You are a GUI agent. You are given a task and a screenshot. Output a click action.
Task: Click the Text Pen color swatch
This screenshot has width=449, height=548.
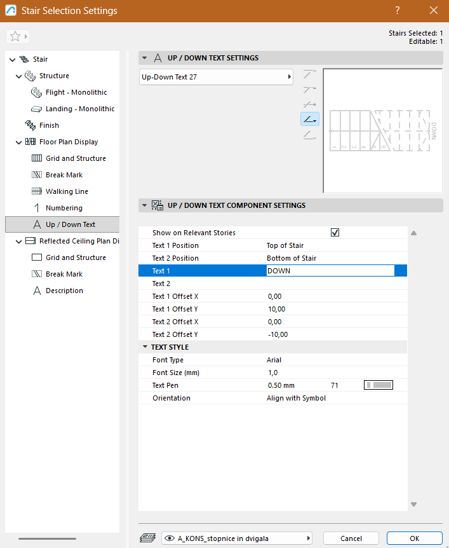coord(379,385)
